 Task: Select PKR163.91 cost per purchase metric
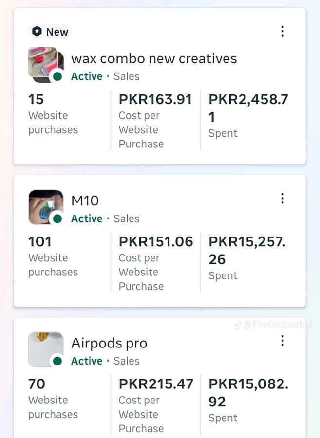pos(155,121)
